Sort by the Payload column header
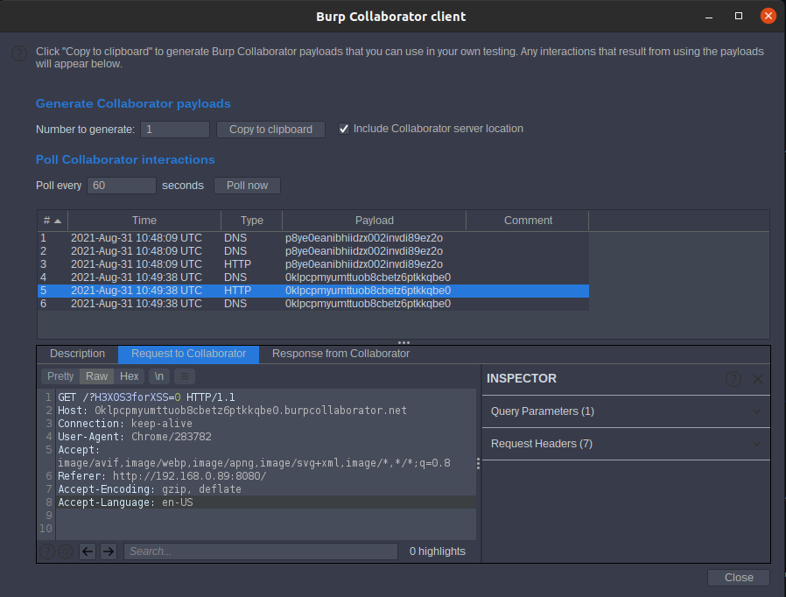Image resolution: width=786 pixels, height=597 pixels. click(x=375, y=221)
